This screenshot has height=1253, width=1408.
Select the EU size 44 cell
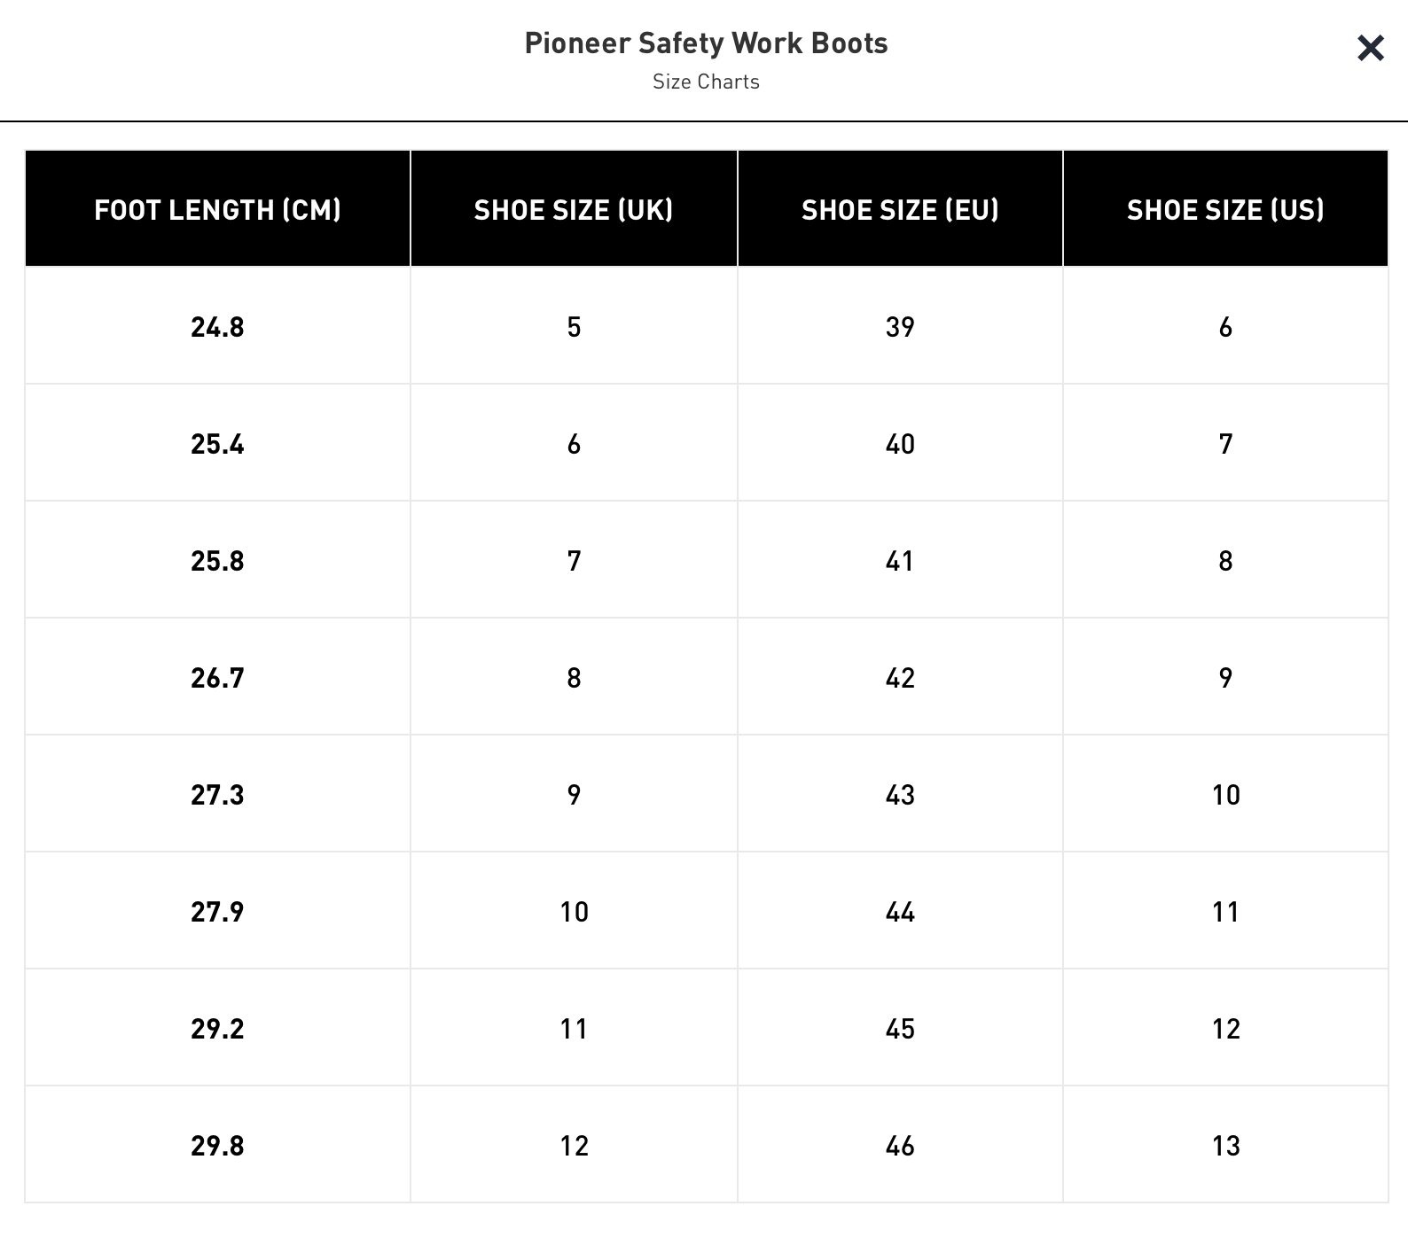pos(900,912)
